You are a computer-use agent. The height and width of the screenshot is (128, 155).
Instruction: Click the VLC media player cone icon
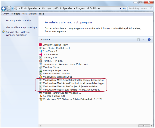point(41,96)
